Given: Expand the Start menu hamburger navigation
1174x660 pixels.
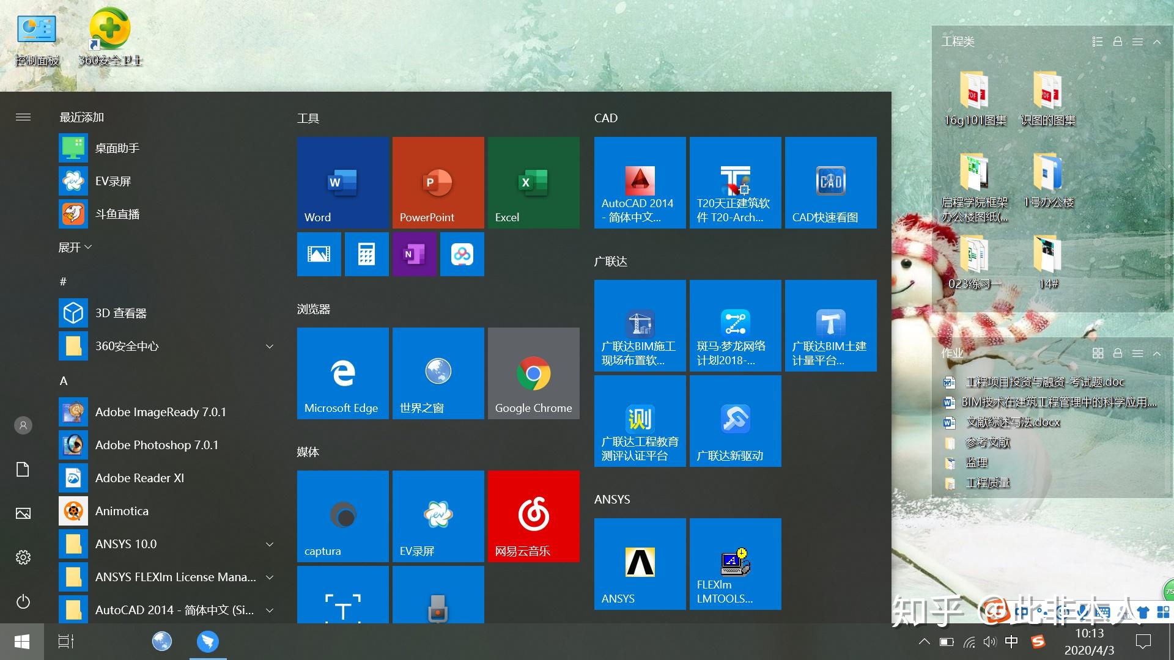Looking at the screenshot, I should pos(23,117).
